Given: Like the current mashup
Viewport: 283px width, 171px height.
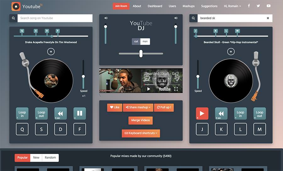Looking at the screenshot, I should click(x=114, y=107).
